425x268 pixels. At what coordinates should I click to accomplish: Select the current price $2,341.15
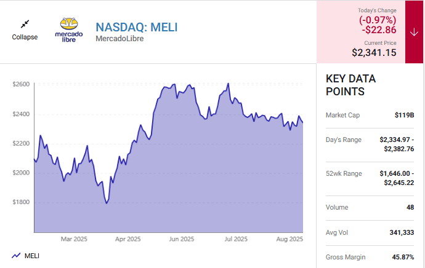[374, 53]
